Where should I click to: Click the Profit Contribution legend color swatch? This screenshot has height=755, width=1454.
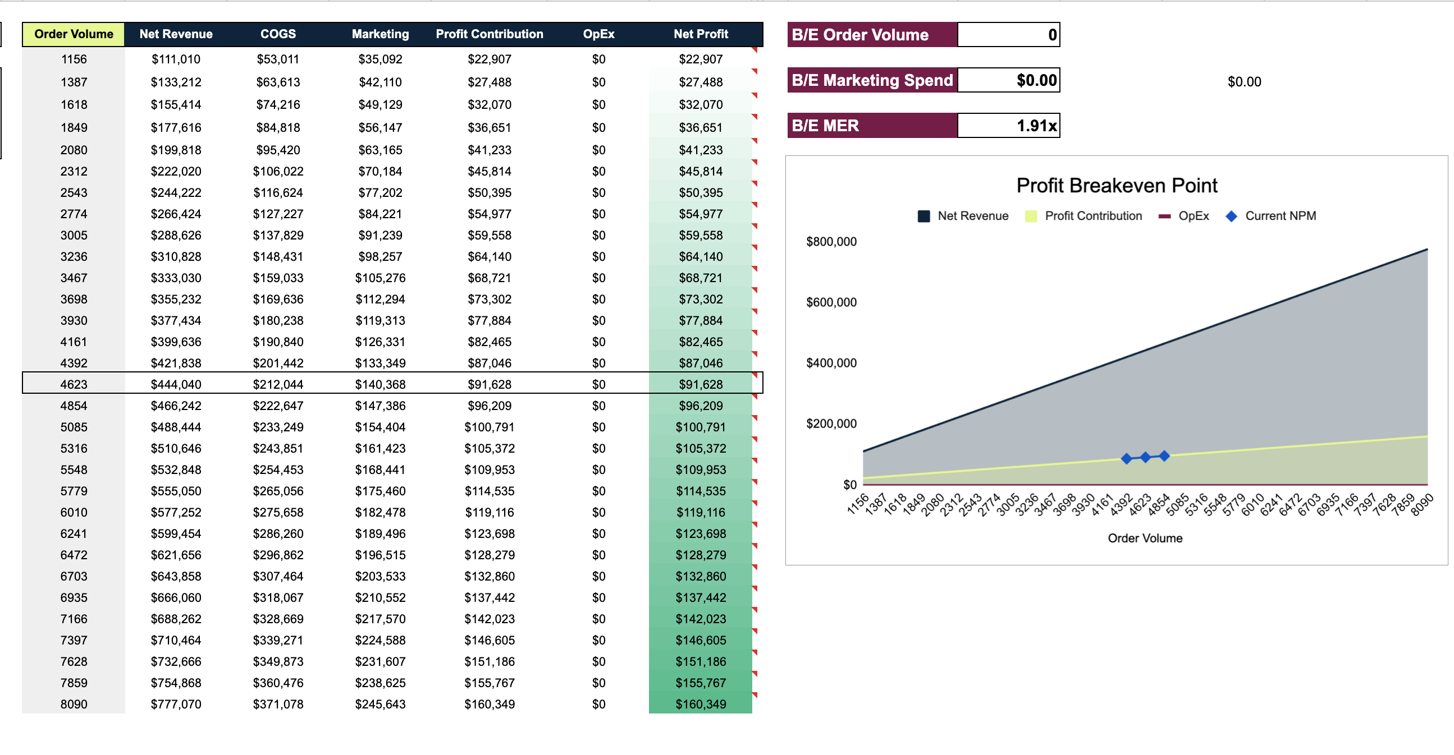1032,215
